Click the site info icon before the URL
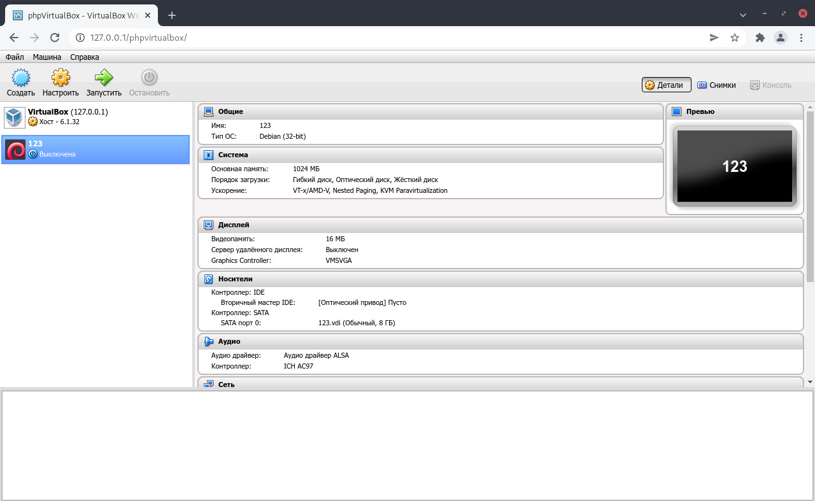This screenshot has height=501, width=815. 80,38
